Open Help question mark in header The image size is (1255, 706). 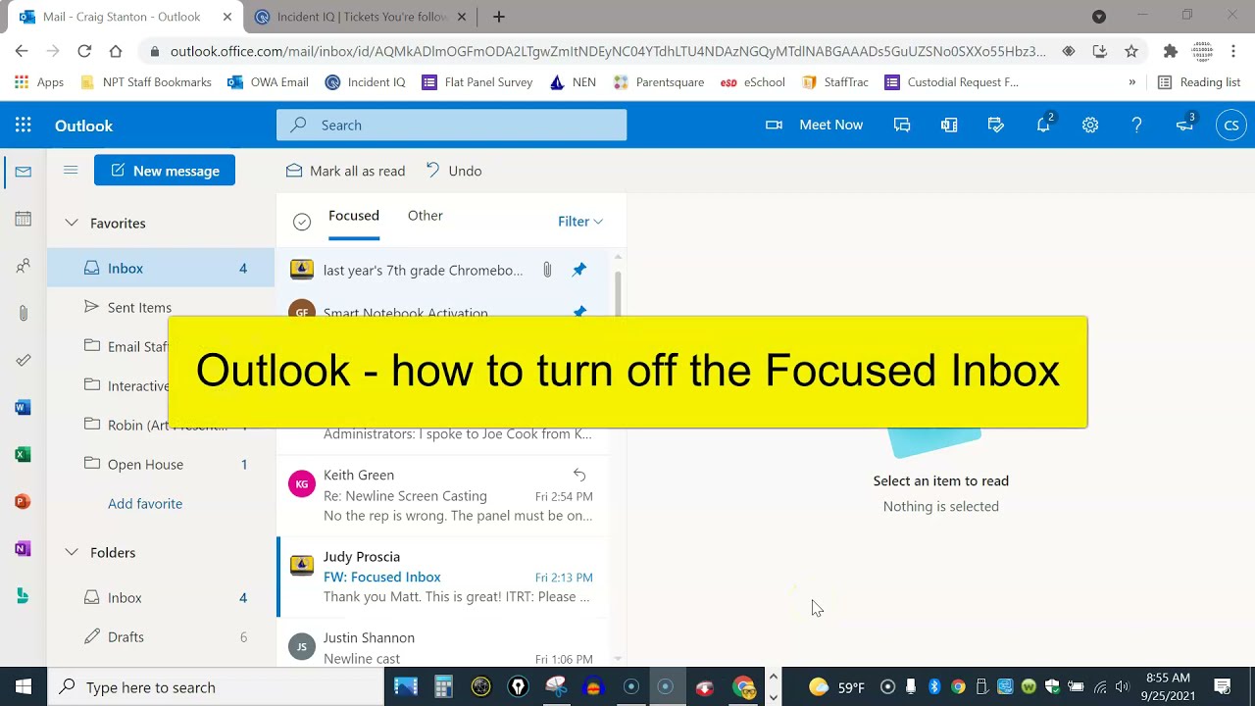point(1137,126)
